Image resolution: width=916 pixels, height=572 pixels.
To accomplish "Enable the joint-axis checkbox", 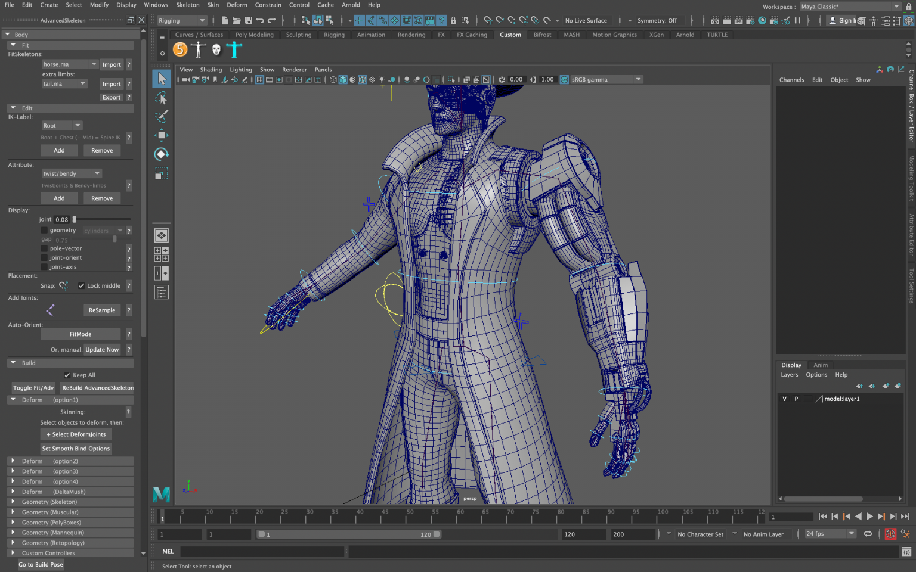I will (x=44, y=267).
